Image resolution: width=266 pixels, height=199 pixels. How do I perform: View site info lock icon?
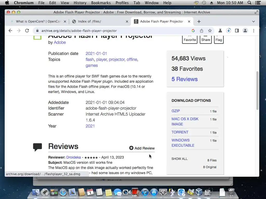(x=37, y=31)
